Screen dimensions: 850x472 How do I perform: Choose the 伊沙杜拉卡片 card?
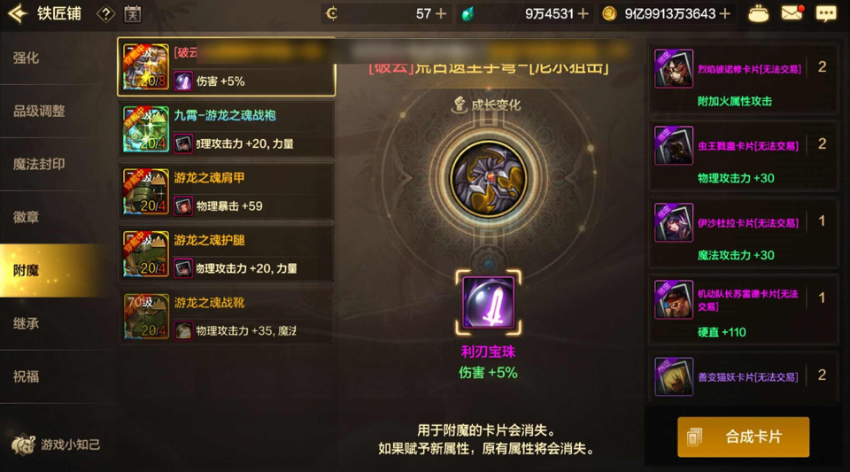[743, 233]
